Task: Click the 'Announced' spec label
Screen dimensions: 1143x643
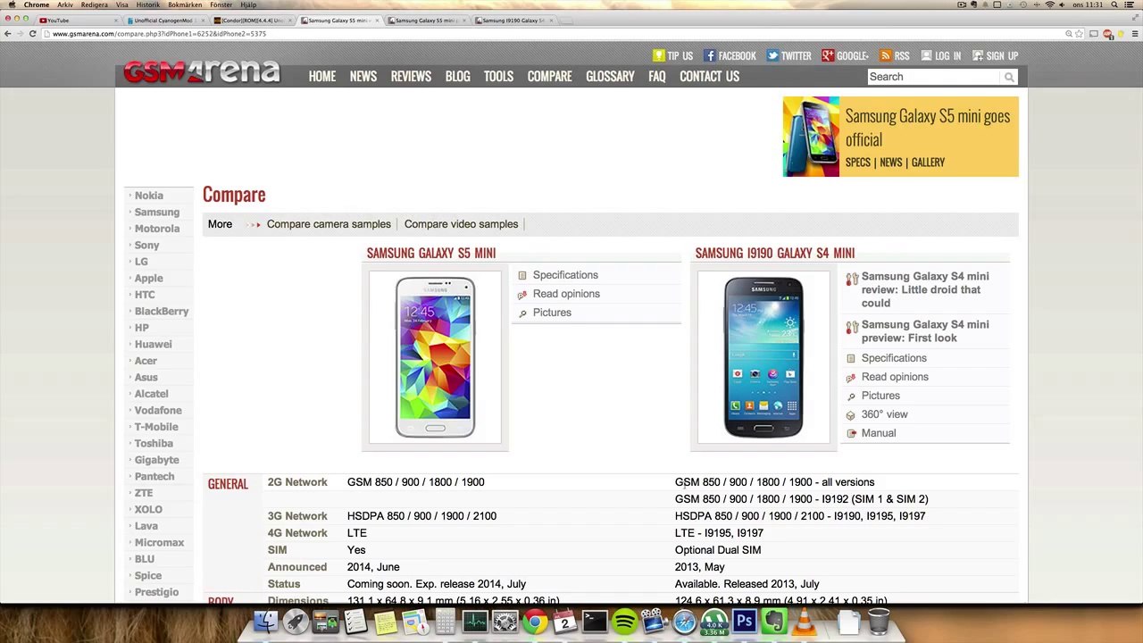Action: (297, 567)
